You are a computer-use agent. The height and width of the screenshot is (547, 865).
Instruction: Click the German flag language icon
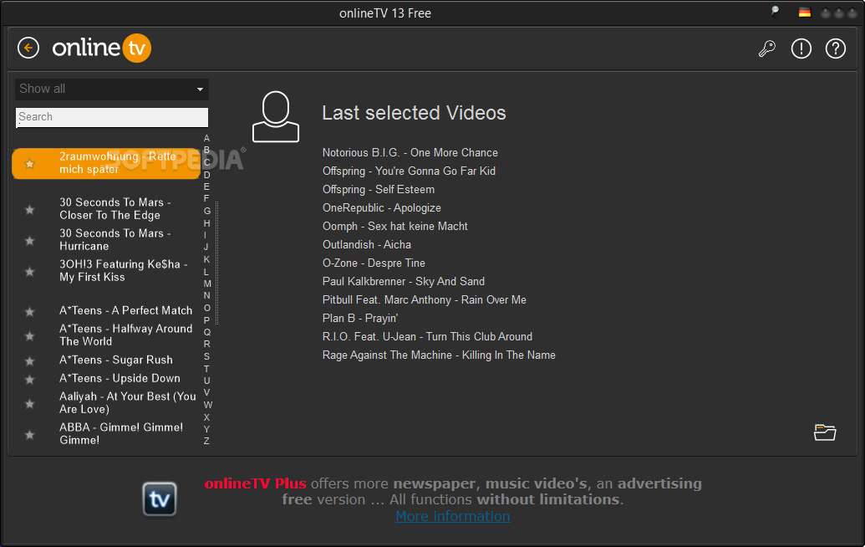point(804,13)
